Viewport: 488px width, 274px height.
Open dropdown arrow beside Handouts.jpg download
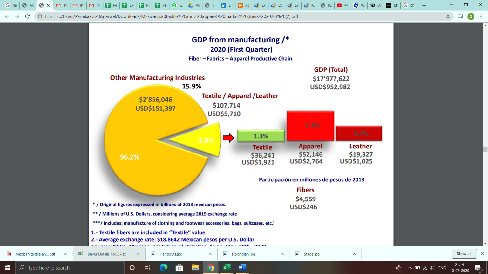coord(210,254)
